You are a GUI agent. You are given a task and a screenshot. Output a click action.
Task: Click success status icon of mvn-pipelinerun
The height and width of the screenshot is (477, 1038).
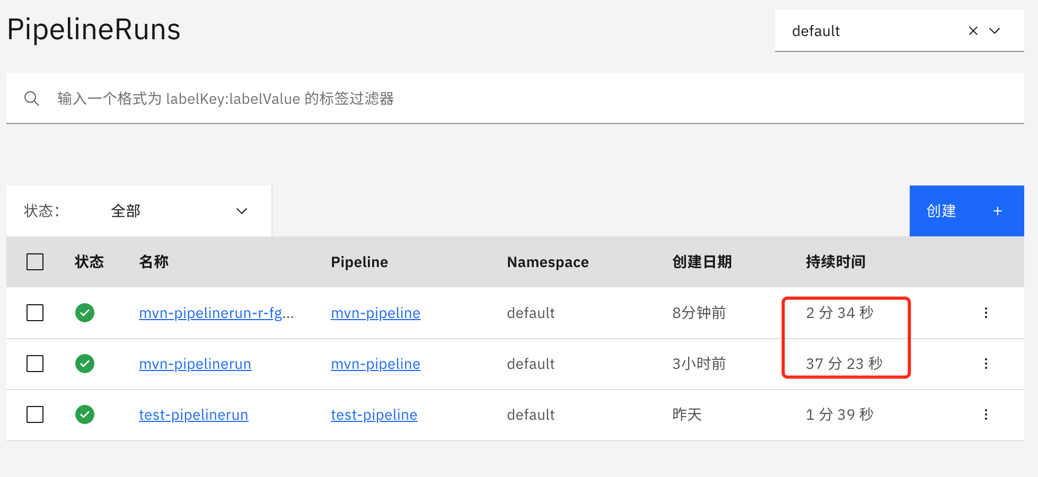click(85, 364)
